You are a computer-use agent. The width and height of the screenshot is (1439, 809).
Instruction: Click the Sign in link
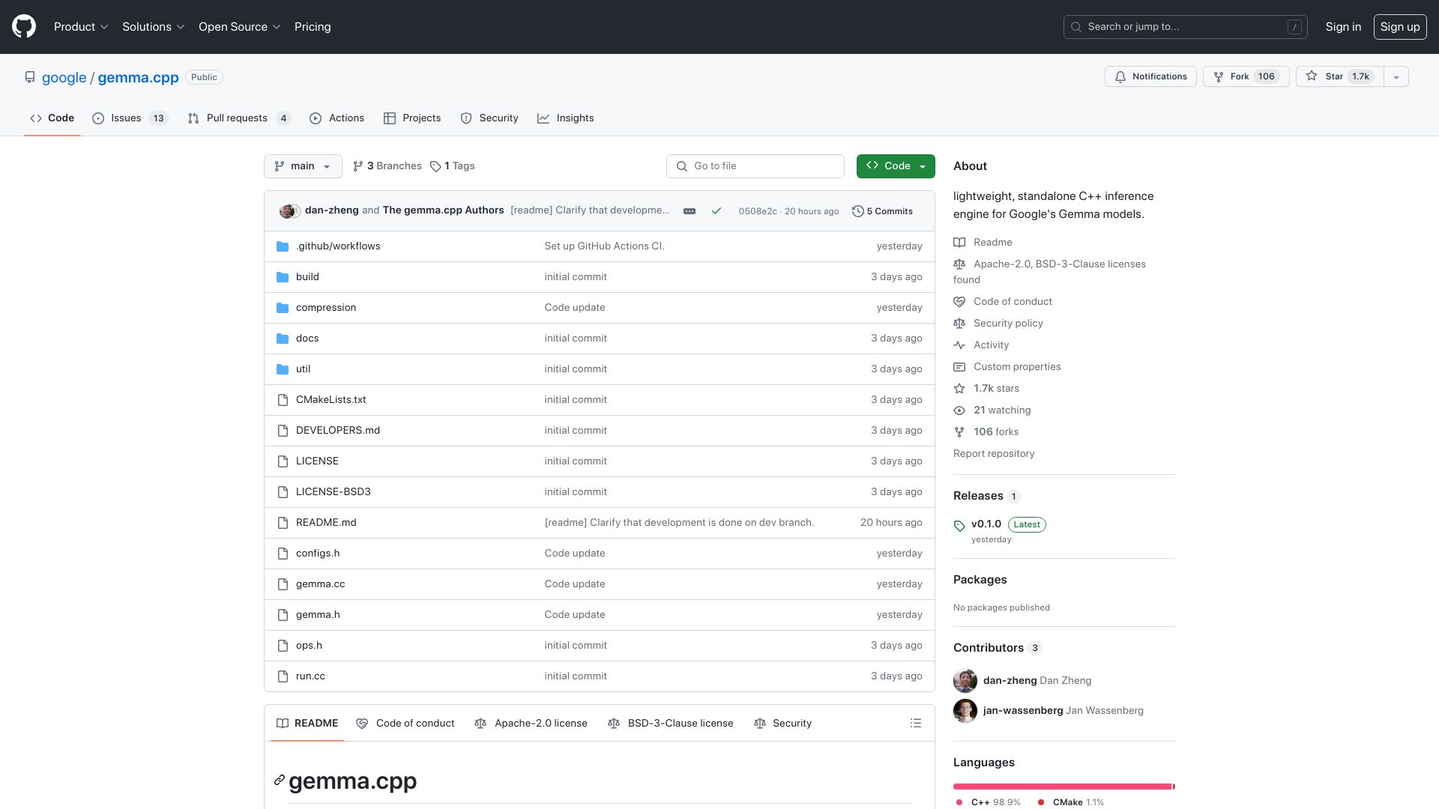1343,27
